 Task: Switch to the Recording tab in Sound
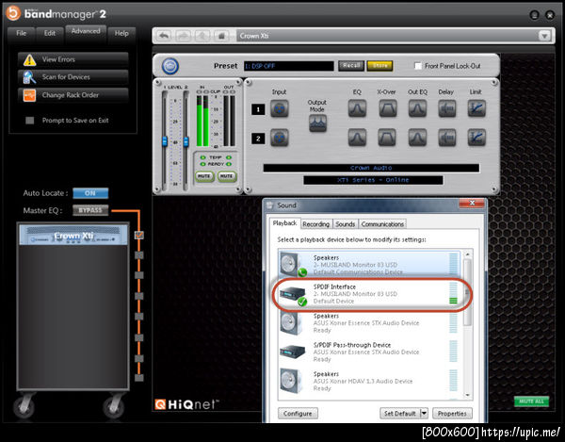pyautogui.click(x=316, y=224)
